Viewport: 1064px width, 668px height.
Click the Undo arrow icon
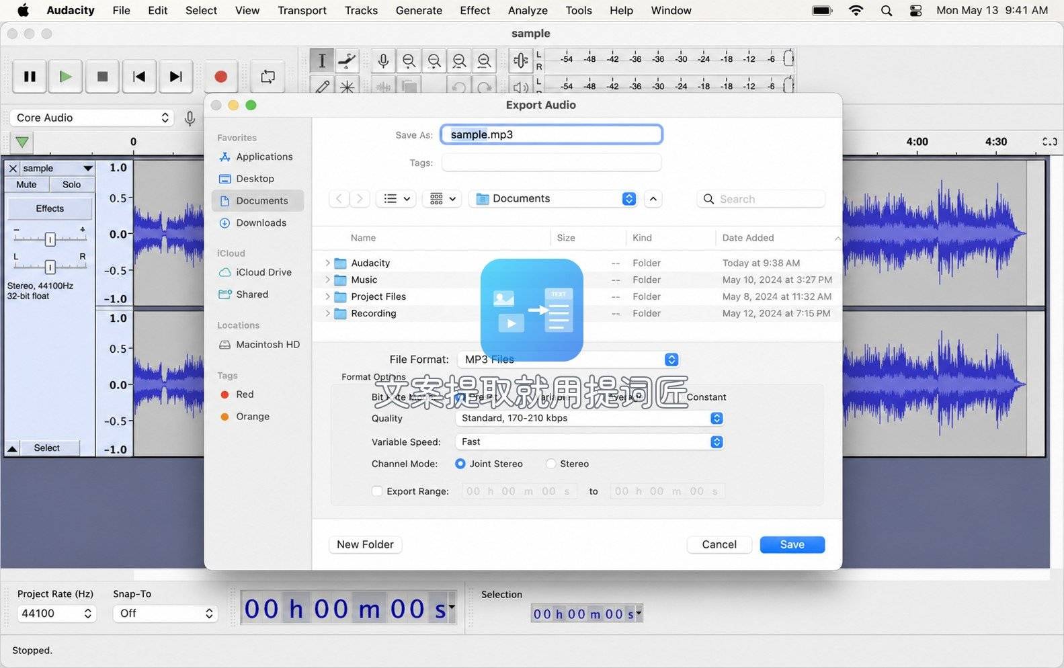pyautogui.click(x=458, y=87)
